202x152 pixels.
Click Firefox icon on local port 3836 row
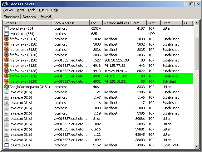click(7, 49)
